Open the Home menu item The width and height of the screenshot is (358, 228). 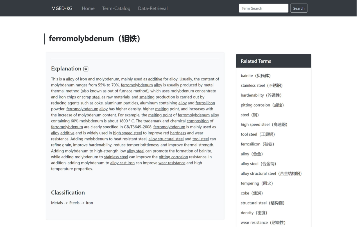pyautogui.click(x=88, y=8)
